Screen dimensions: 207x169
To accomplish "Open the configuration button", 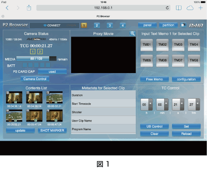I will click(x=186, y=79).
